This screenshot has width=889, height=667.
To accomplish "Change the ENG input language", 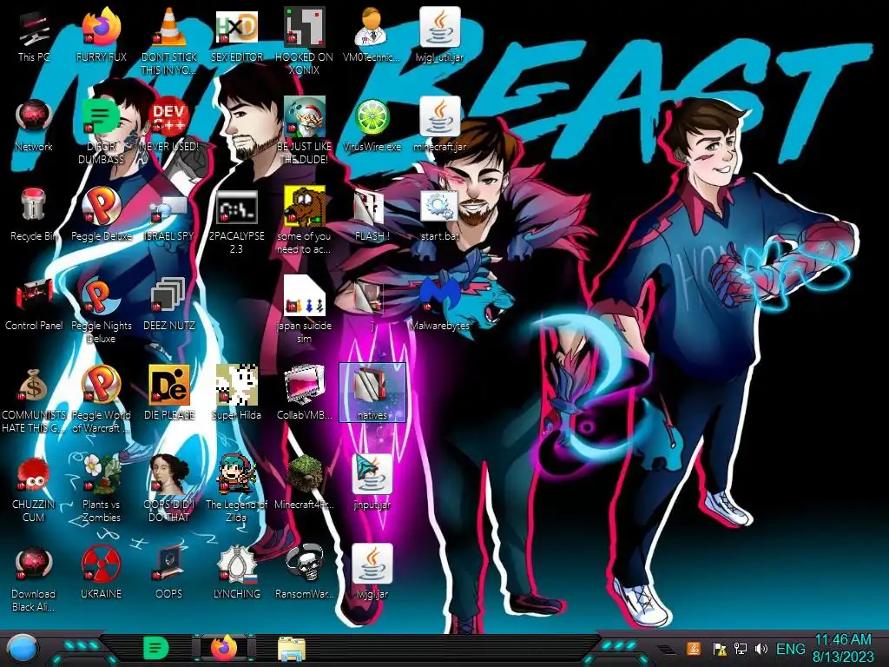I will pyautogui.click(x=790, y=648).
